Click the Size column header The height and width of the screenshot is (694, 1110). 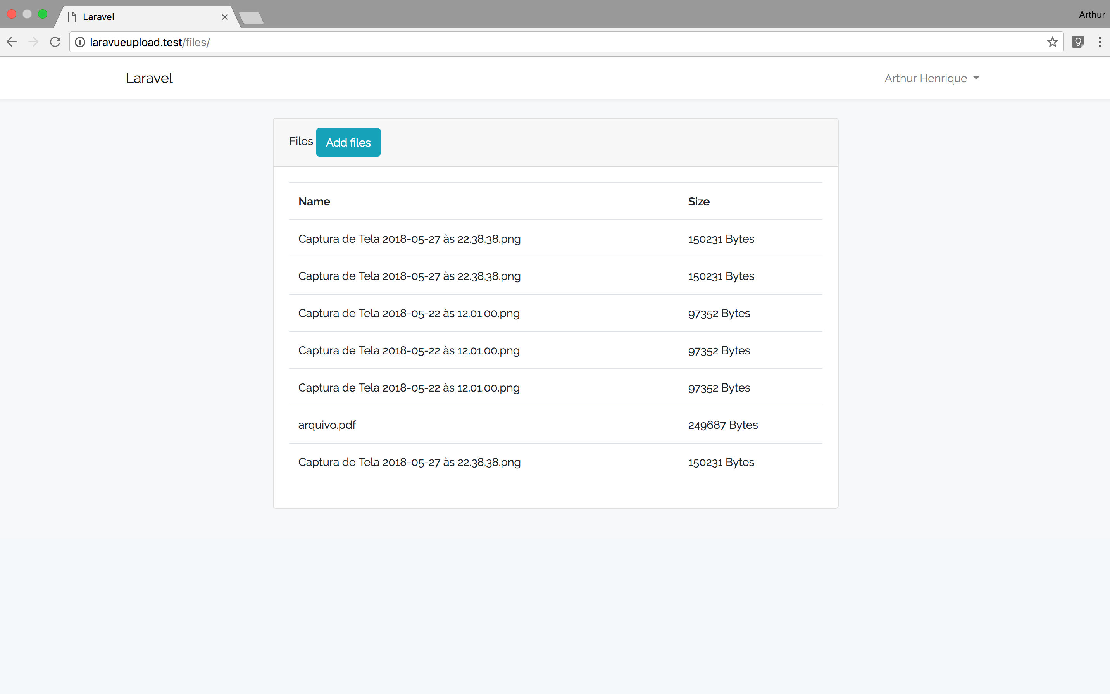pyautogui.click(x=698, y=202)
